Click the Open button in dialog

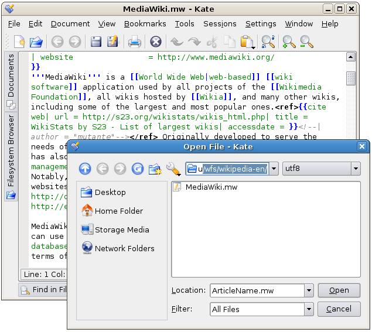click(x=339, y=290)
